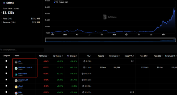Click the chart range slider right handle
This screenshot has width=177, height=95.
pyautogui.click(x=175, y=40)
